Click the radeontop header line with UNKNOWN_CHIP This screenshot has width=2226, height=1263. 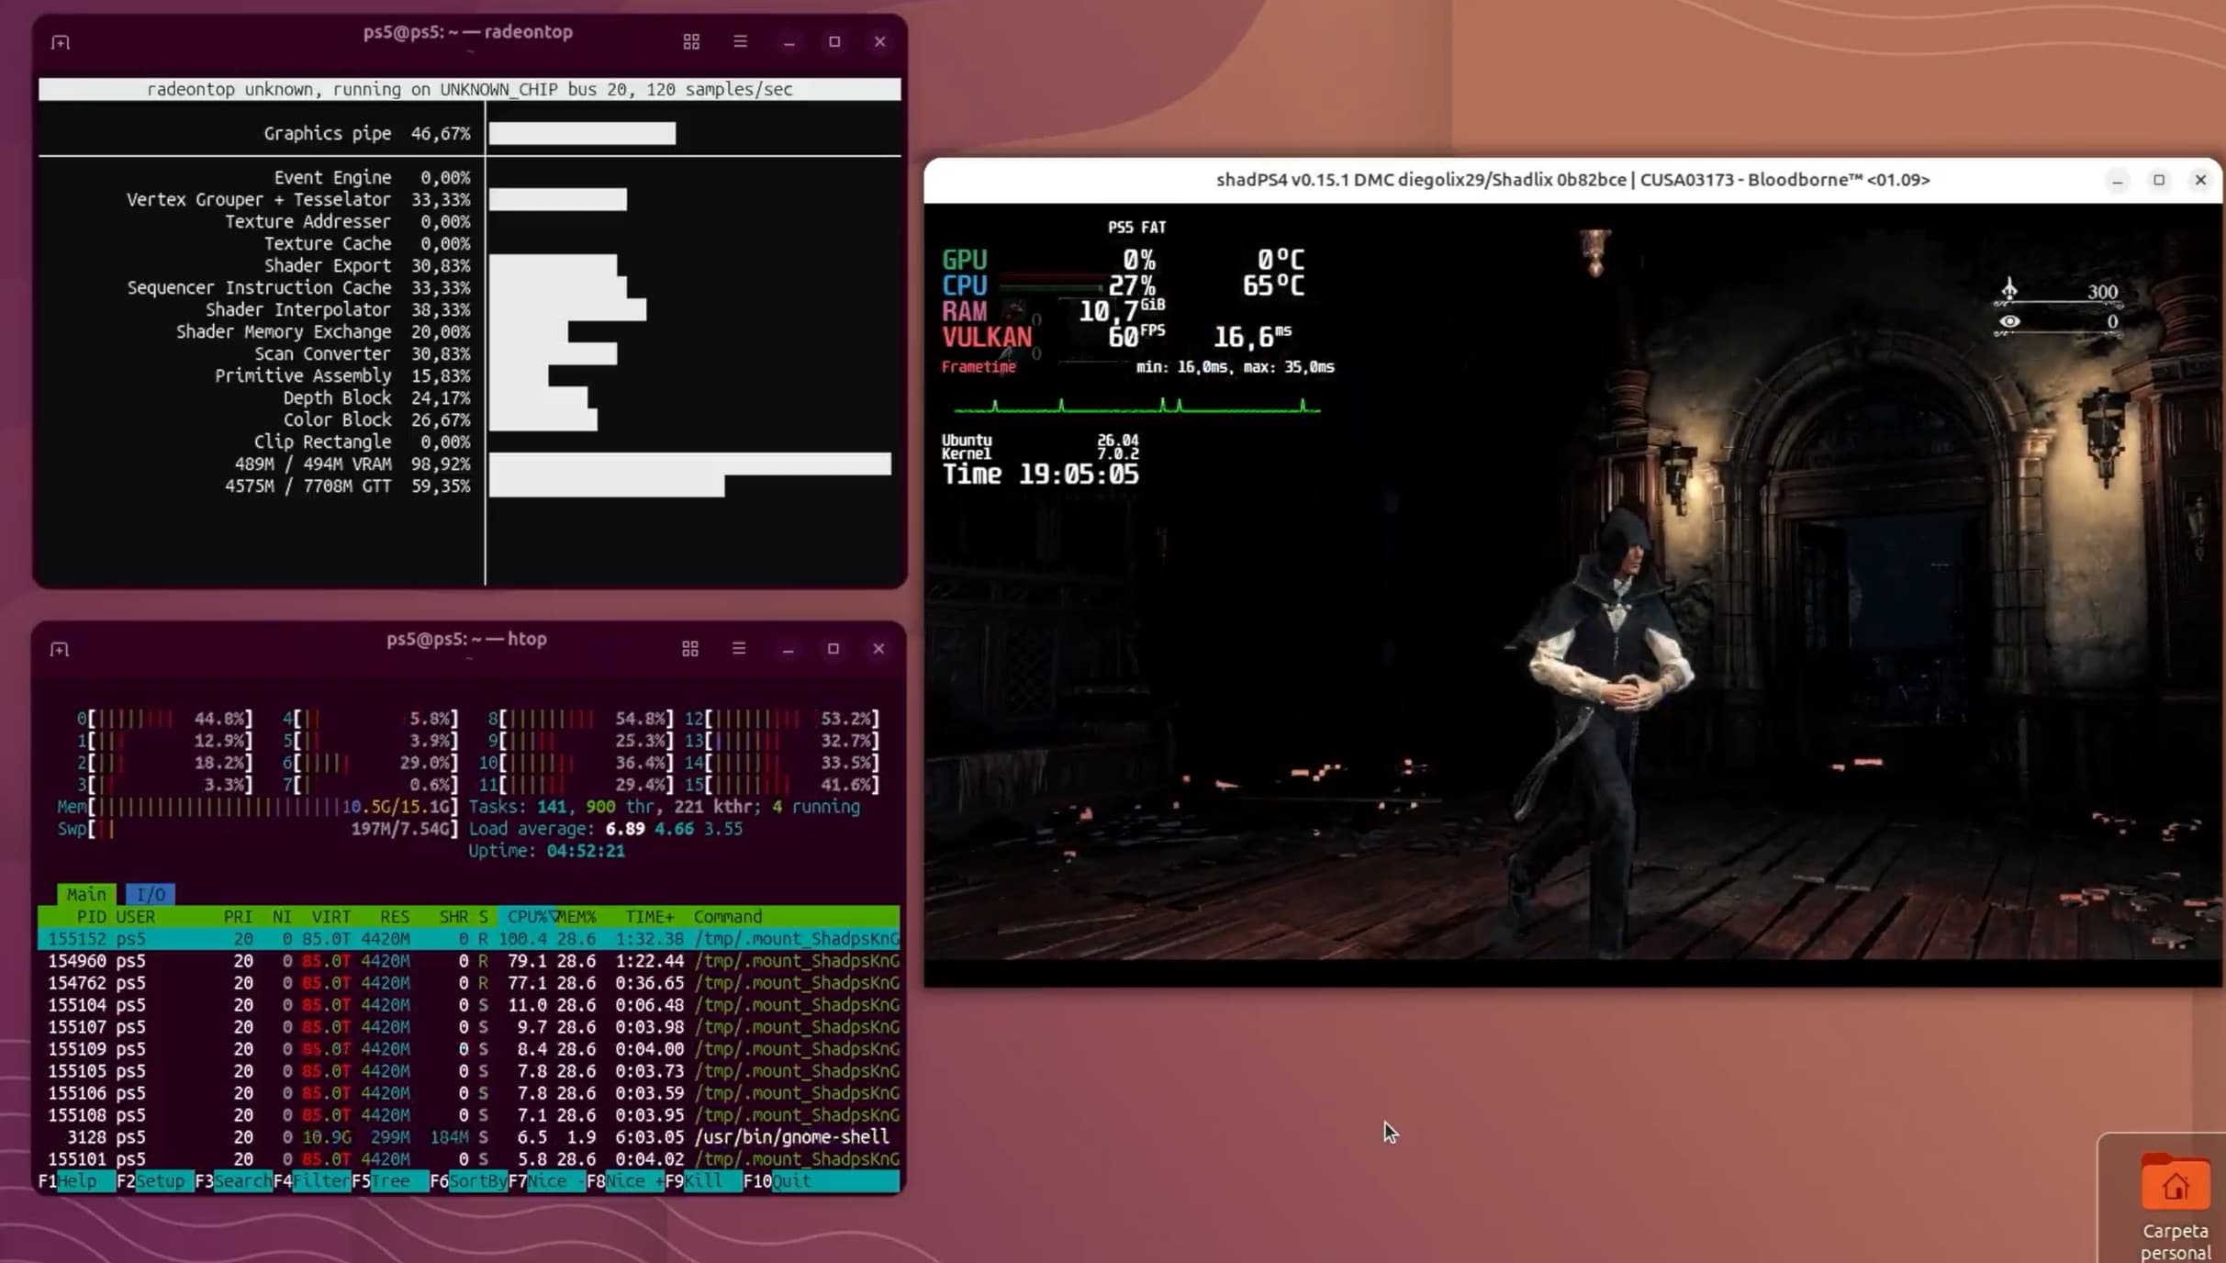[469, 89]
